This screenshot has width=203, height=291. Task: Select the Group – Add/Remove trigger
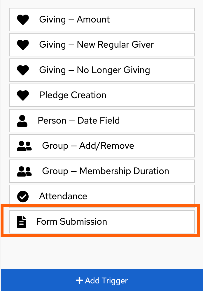(x=101, y=145)
